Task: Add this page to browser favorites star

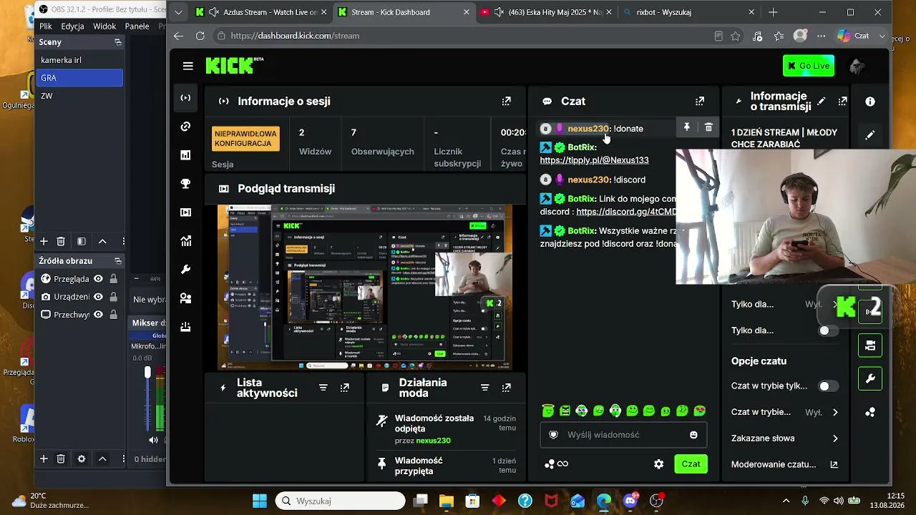Action: [x=736, y=36]
